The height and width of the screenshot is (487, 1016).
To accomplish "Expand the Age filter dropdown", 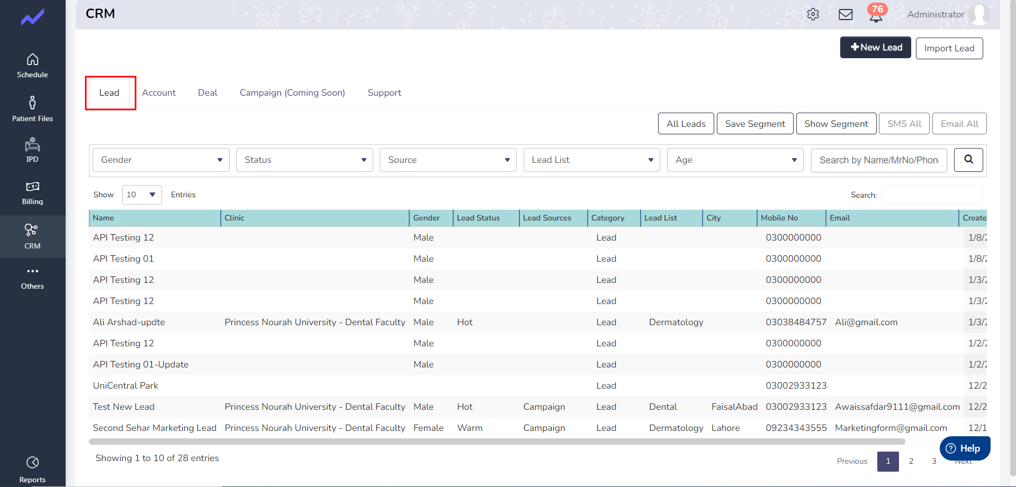I will point(735,160).
